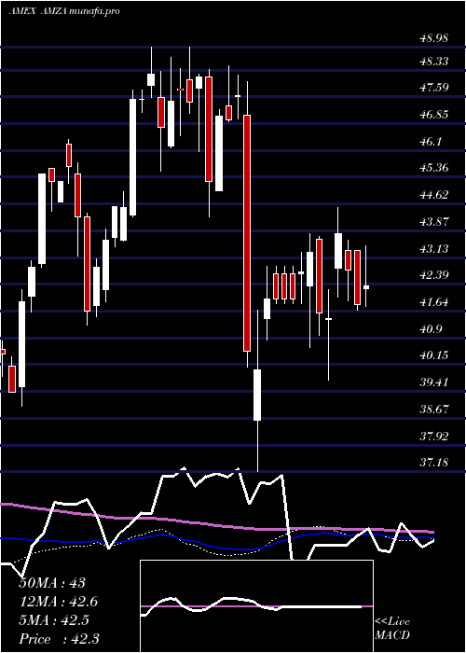Click the '<<Live MACD' label

click(392, 629)
